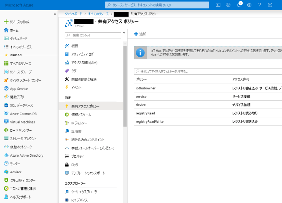282x203 pixels.
Task: Click the Home house icon
Action: (6, 30)
